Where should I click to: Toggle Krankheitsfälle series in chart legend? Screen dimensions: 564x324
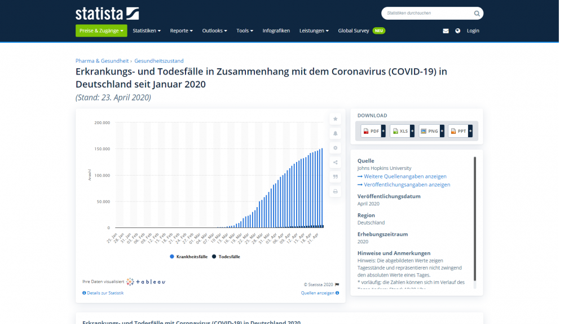pos(188,256)
